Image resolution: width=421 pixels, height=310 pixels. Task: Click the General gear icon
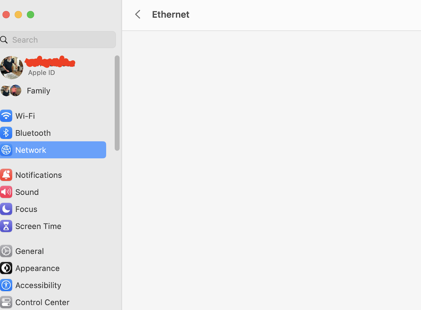[6, 251]
